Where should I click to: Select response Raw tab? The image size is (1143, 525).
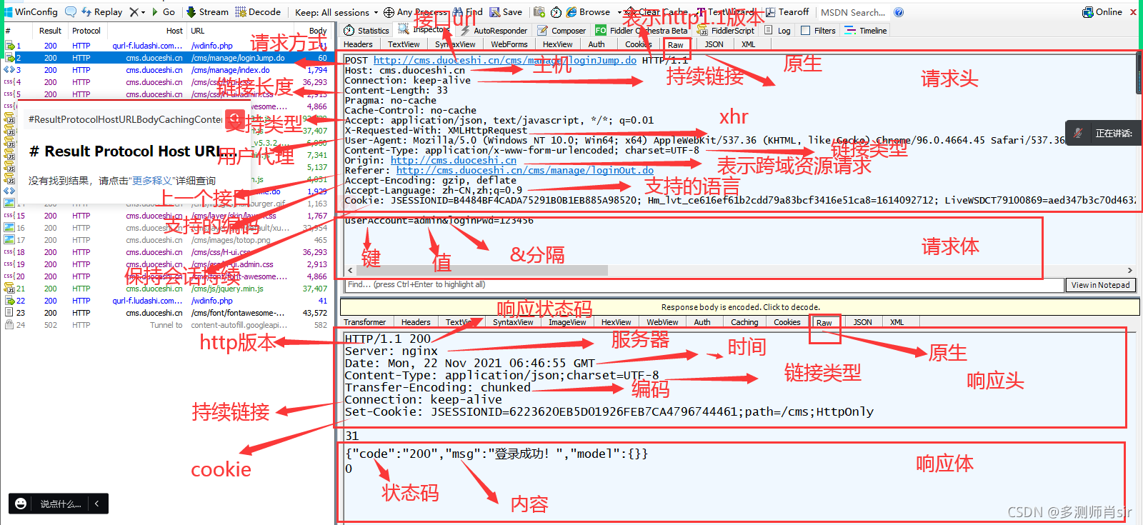pos(824,323)
